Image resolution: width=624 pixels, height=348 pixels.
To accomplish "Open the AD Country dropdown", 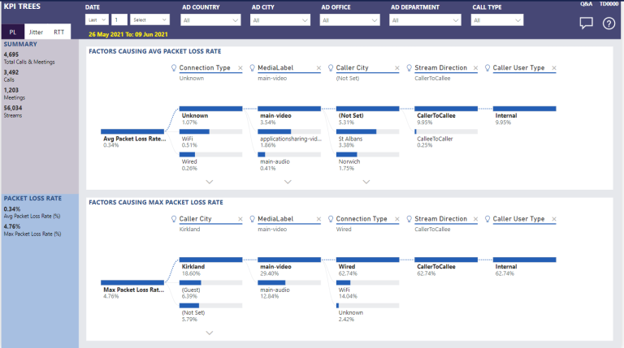I will (x=210, y=20).
